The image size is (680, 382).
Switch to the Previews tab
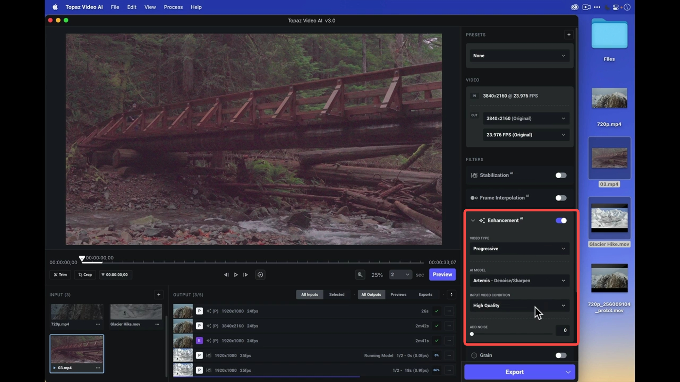click(398, 295)
